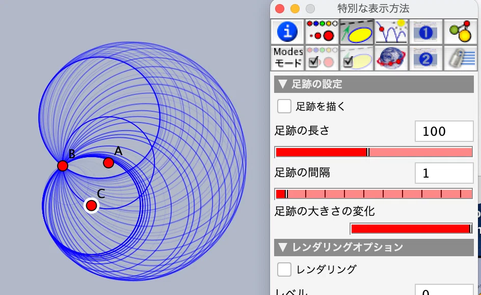Open the globe with red orbit icon
The image size is (481, 295).
(x=391, y=58)
